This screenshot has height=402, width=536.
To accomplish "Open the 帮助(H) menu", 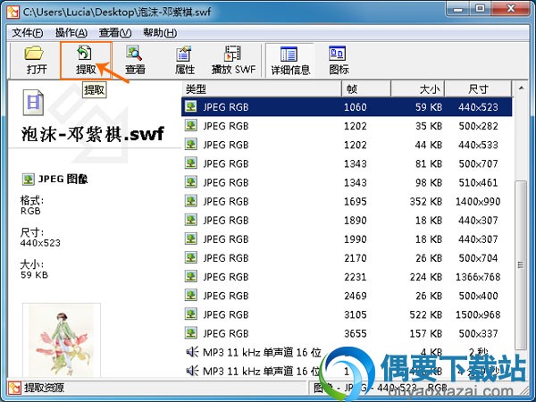I will [160, 33].
